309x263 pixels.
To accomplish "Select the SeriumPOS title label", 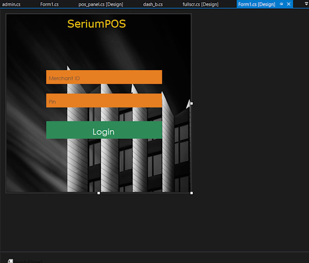I will point(96,24).
